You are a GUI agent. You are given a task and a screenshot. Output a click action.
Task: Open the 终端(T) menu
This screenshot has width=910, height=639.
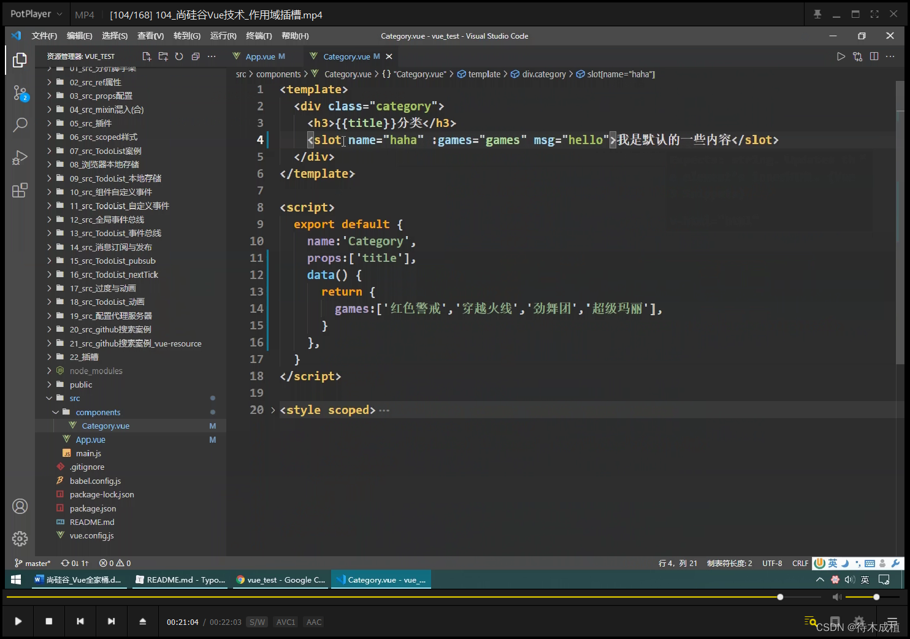point(259,36)
